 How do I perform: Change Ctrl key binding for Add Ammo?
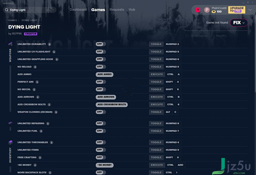point(170,75)
